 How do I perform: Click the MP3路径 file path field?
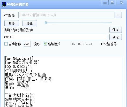66,15
